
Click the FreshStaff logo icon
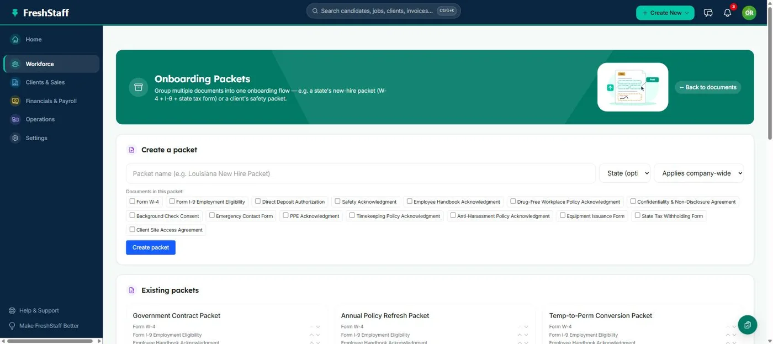14,13
